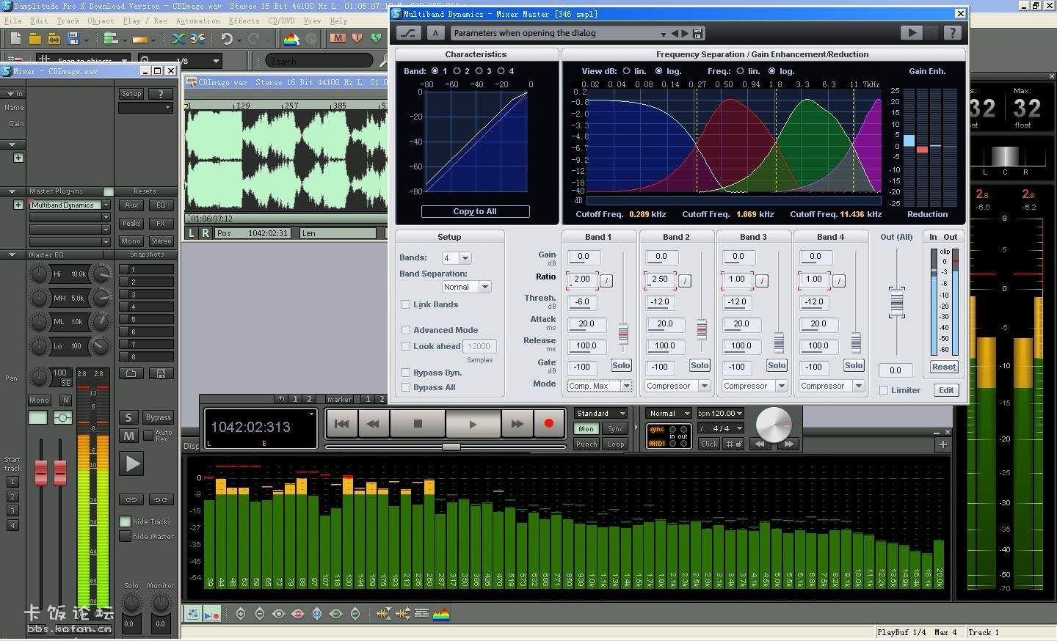
Task: Select View dB lin. radio button
Action: [626, 71]
